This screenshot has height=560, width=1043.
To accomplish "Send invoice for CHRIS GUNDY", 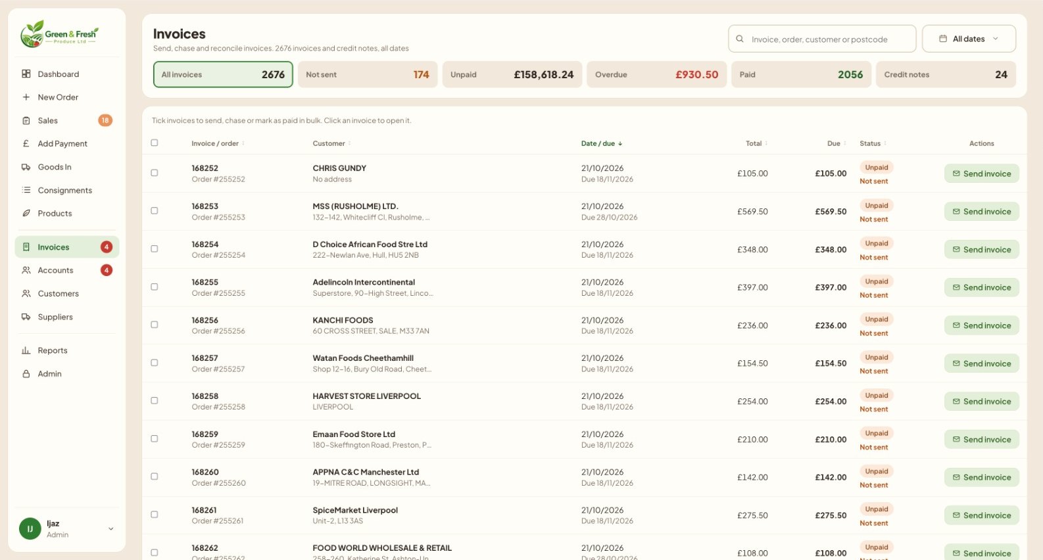I will click(982, 174).
